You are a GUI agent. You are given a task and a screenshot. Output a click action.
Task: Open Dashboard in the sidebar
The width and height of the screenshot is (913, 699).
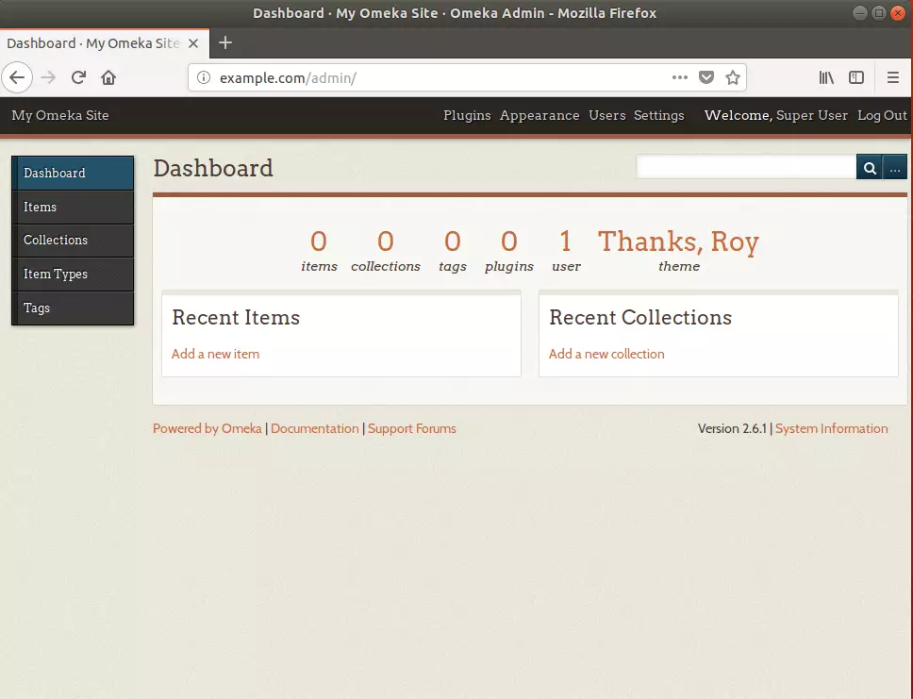coord(73,173)
